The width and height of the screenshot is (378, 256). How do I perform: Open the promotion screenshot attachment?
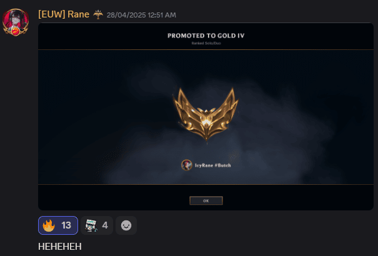pos(206,117)
